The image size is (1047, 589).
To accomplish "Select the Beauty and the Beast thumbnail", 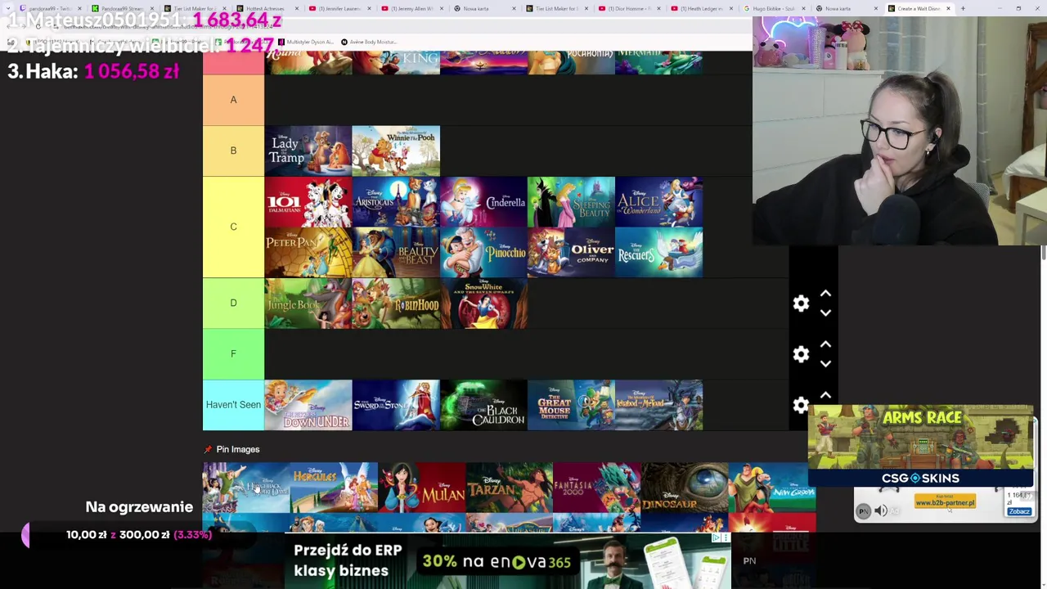I will (x=396, y=252).
